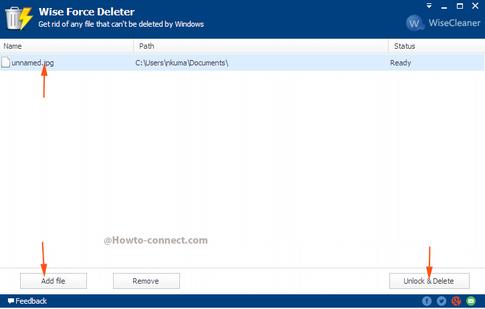Screen dimensions: 485x309
Task: Sort by the Path column header
Action: 261,46
